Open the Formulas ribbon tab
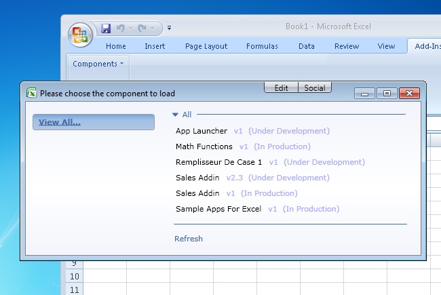 [262, 46]
